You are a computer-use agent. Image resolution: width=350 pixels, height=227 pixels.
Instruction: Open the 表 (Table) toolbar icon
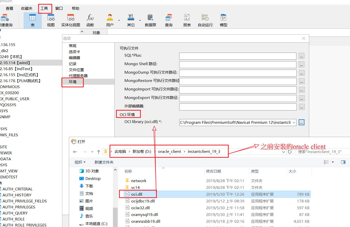pyautogui.click(x=33, y=20)
